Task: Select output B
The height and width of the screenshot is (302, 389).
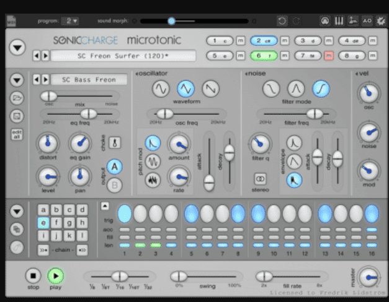Action: pyautogui.click(x=114, y=185)
